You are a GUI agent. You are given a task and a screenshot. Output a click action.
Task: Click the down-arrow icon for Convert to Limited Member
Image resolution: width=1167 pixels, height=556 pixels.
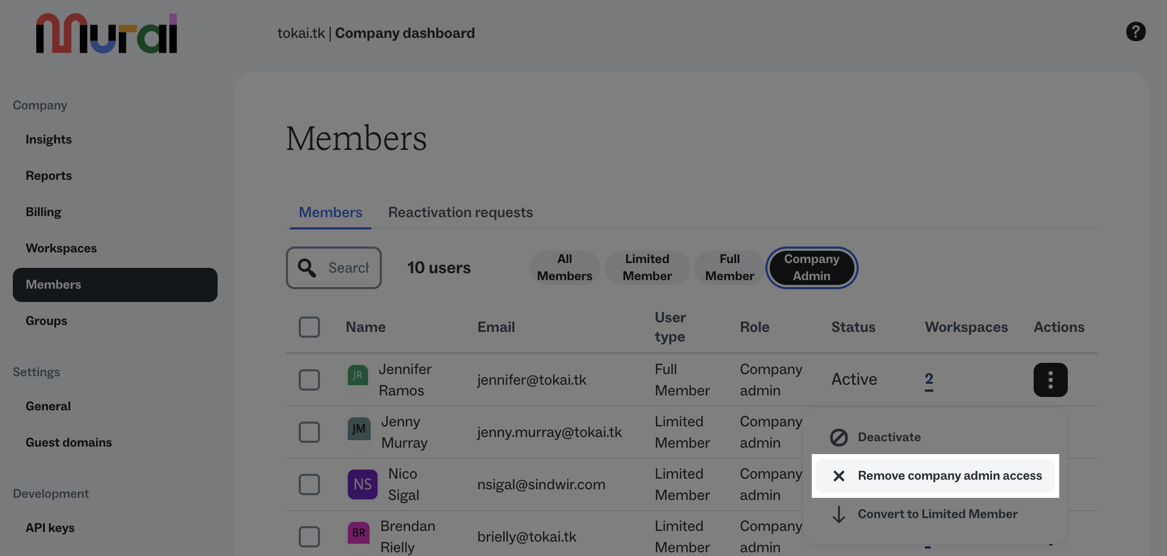838,514
